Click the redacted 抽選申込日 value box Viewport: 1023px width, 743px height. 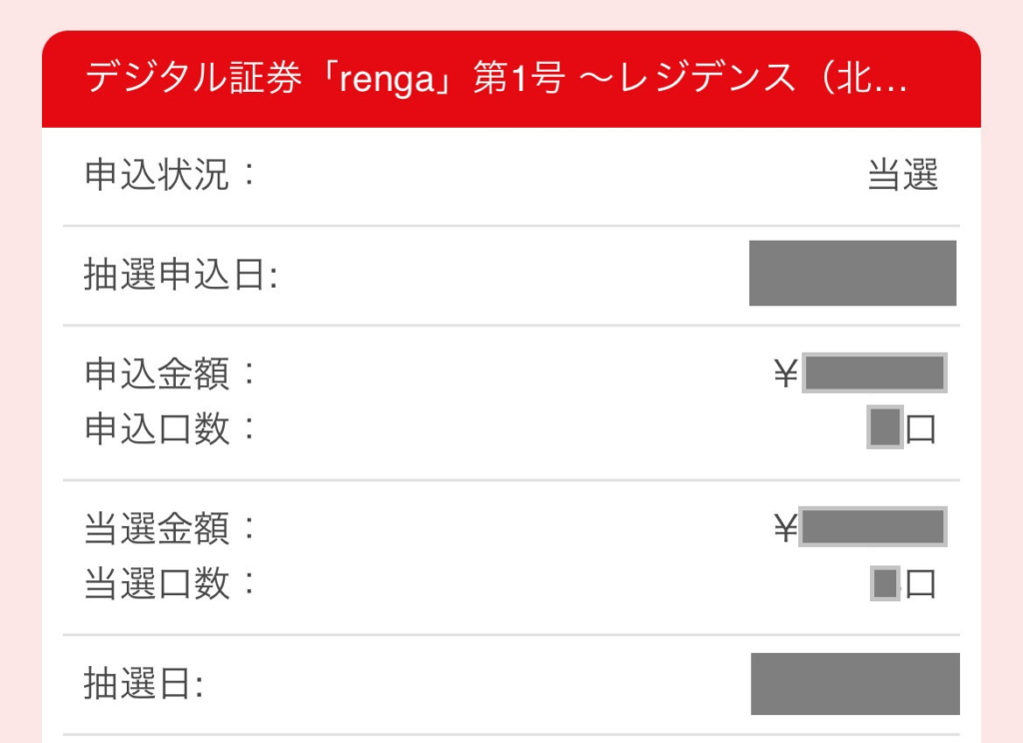pyautogui.click(x=853, y=272)
